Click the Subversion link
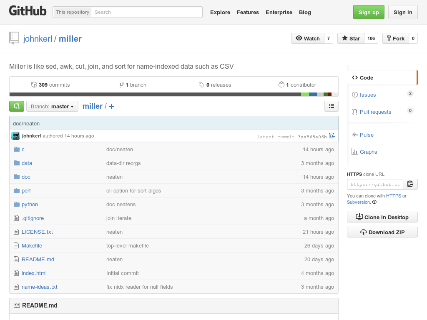Image resolution: width=427 pixels, height=320 pixels. [358, 202]
